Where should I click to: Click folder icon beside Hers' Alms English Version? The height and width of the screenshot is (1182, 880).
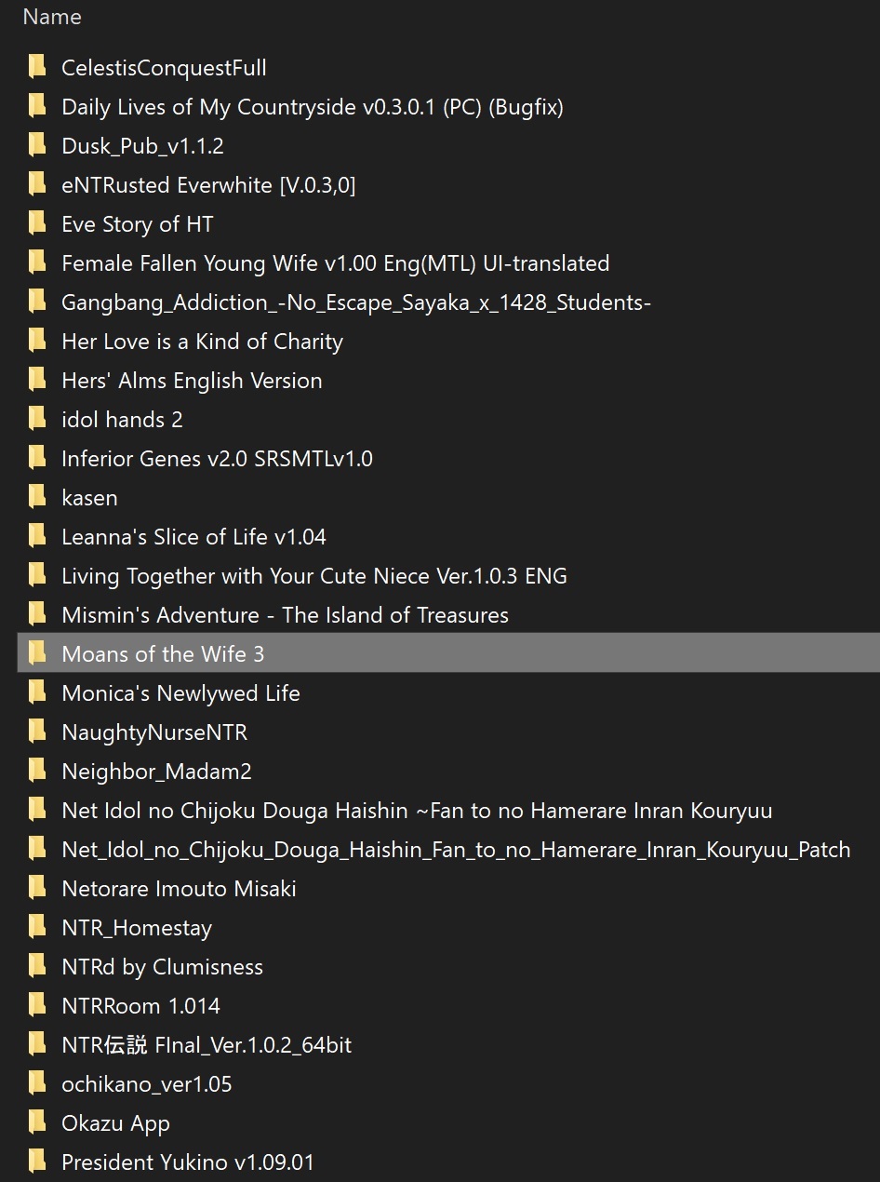37,380
